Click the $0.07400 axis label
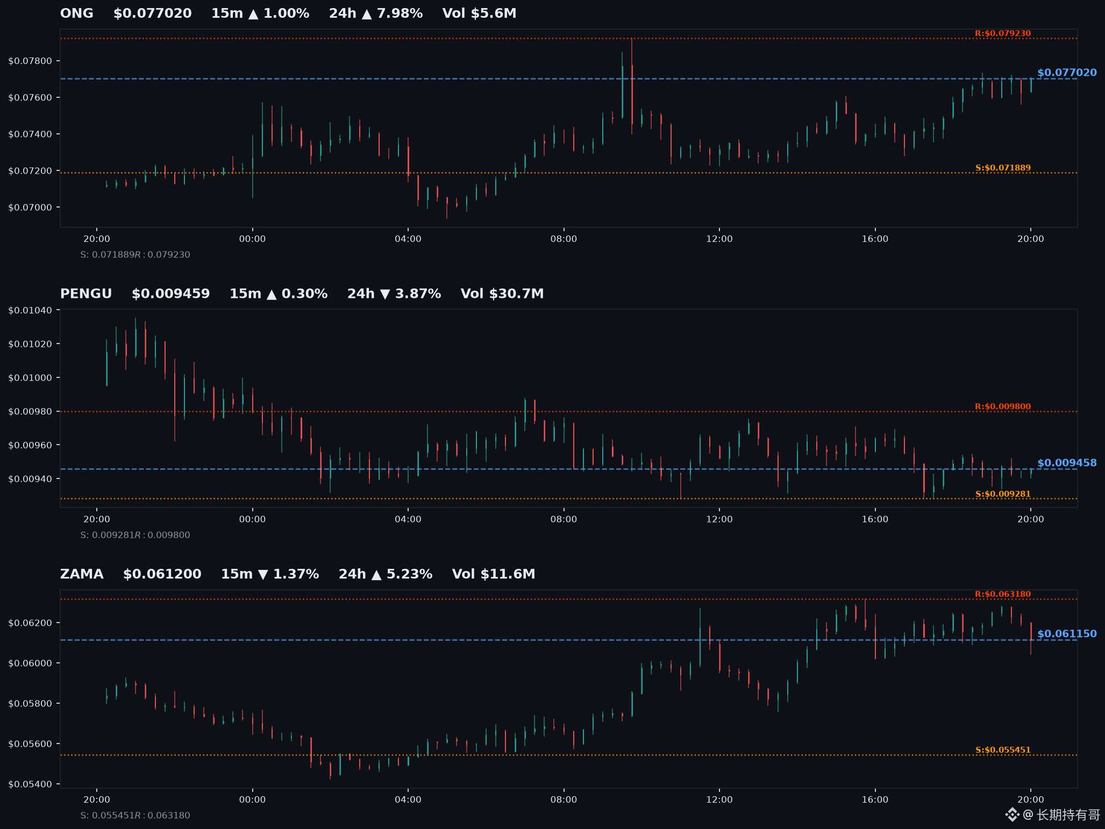Image resolution: width=1105 pixels, height=829 pixels. (x=31, y=134)
